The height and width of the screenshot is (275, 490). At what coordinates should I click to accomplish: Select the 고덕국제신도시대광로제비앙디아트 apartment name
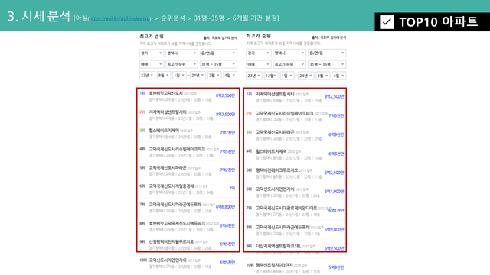pyautogui.click(x=286, y=208)
